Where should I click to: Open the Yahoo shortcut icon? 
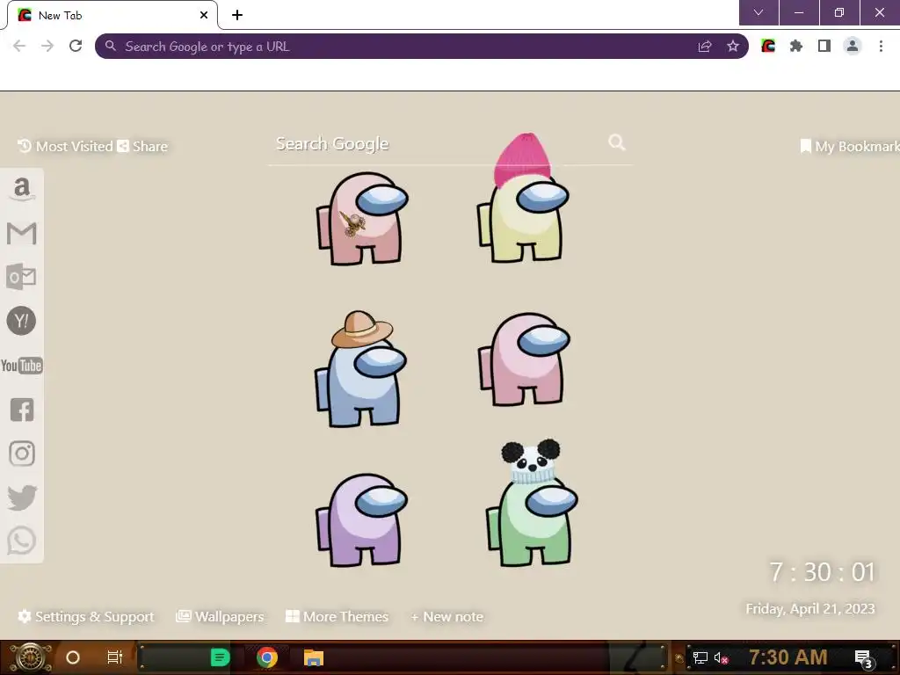tap(21, 321)
